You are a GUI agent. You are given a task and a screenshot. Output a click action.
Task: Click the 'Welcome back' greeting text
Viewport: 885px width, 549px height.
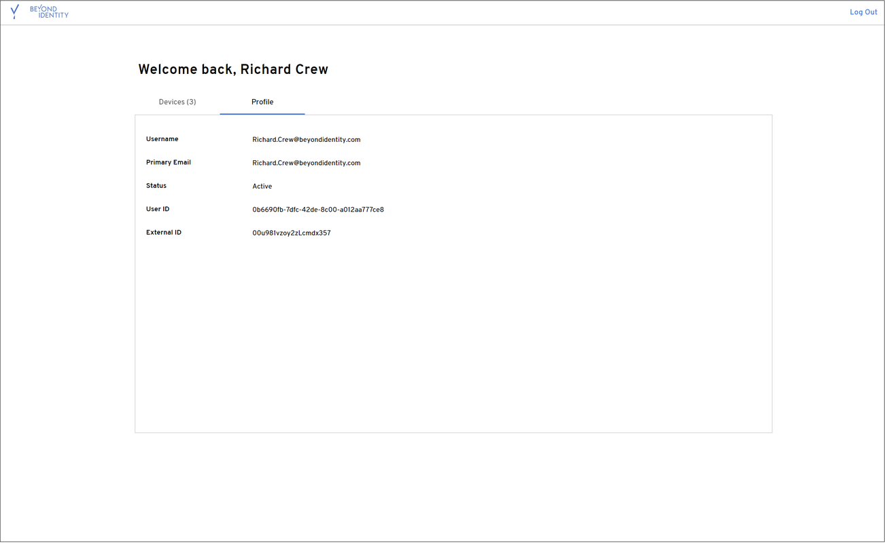(x=186, y=69)
